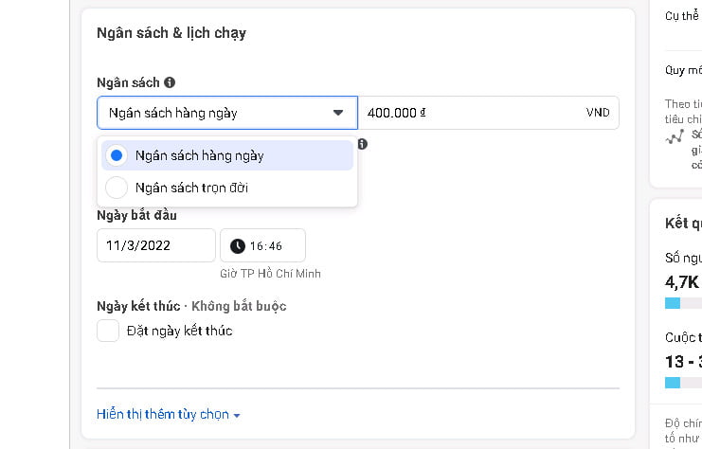Enable Đặt ngày kết thúc checkbox

coord(108,331)
